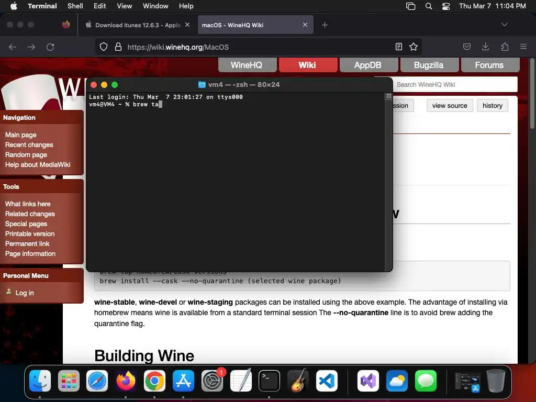Select the Forums site tab
This screenshot has height=402, width=536.
pyautogui.click(x=490, y=65)
